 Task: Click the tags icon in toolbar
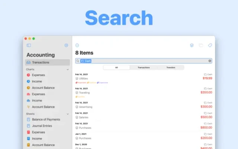210,45
